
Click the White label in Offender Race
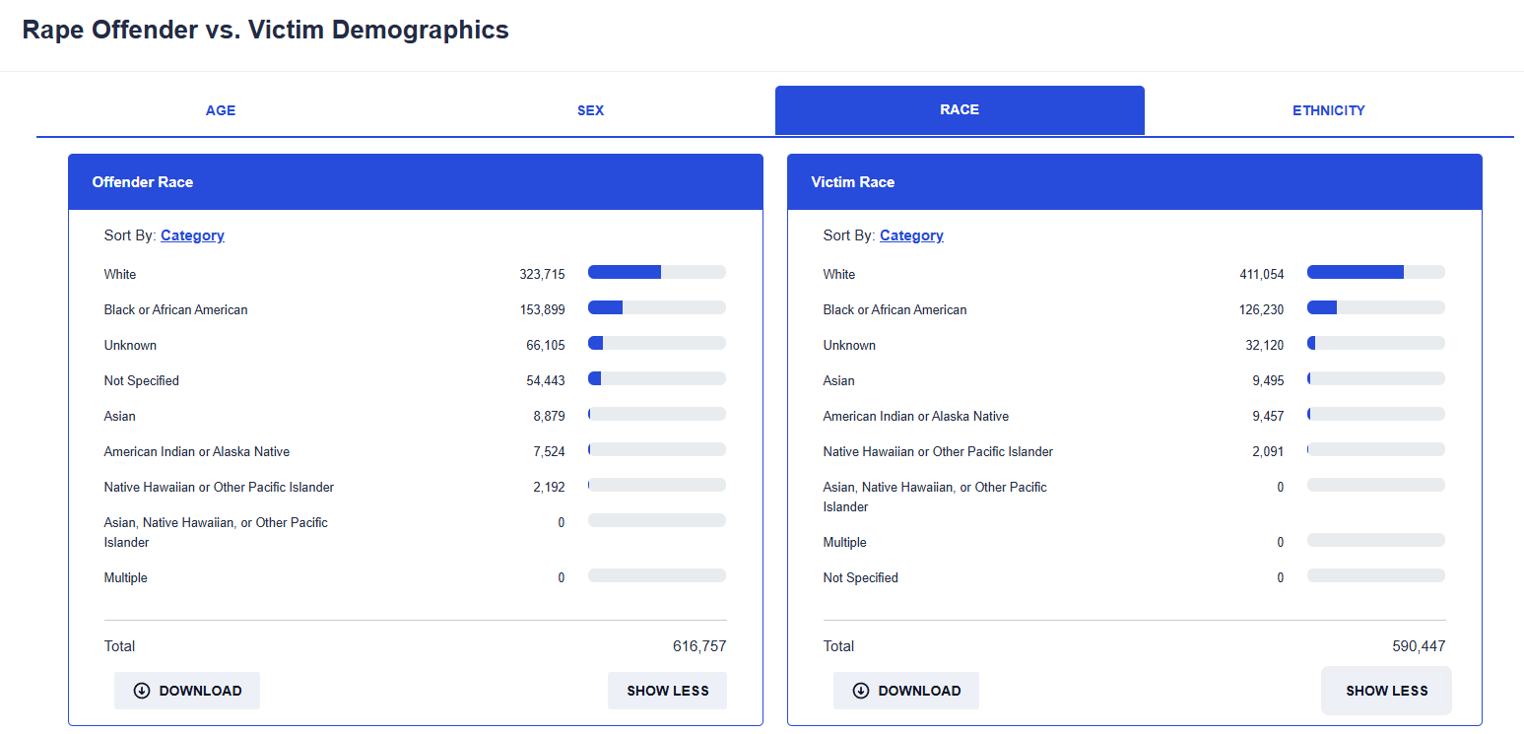click(x=120, y=274)
